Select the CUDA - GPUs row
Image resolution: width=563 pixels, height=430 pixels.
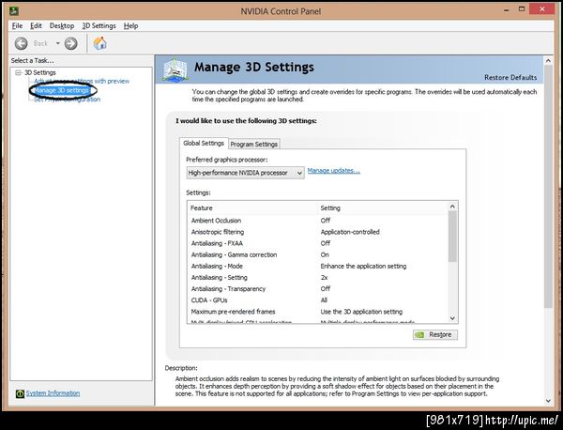[318, 300]
